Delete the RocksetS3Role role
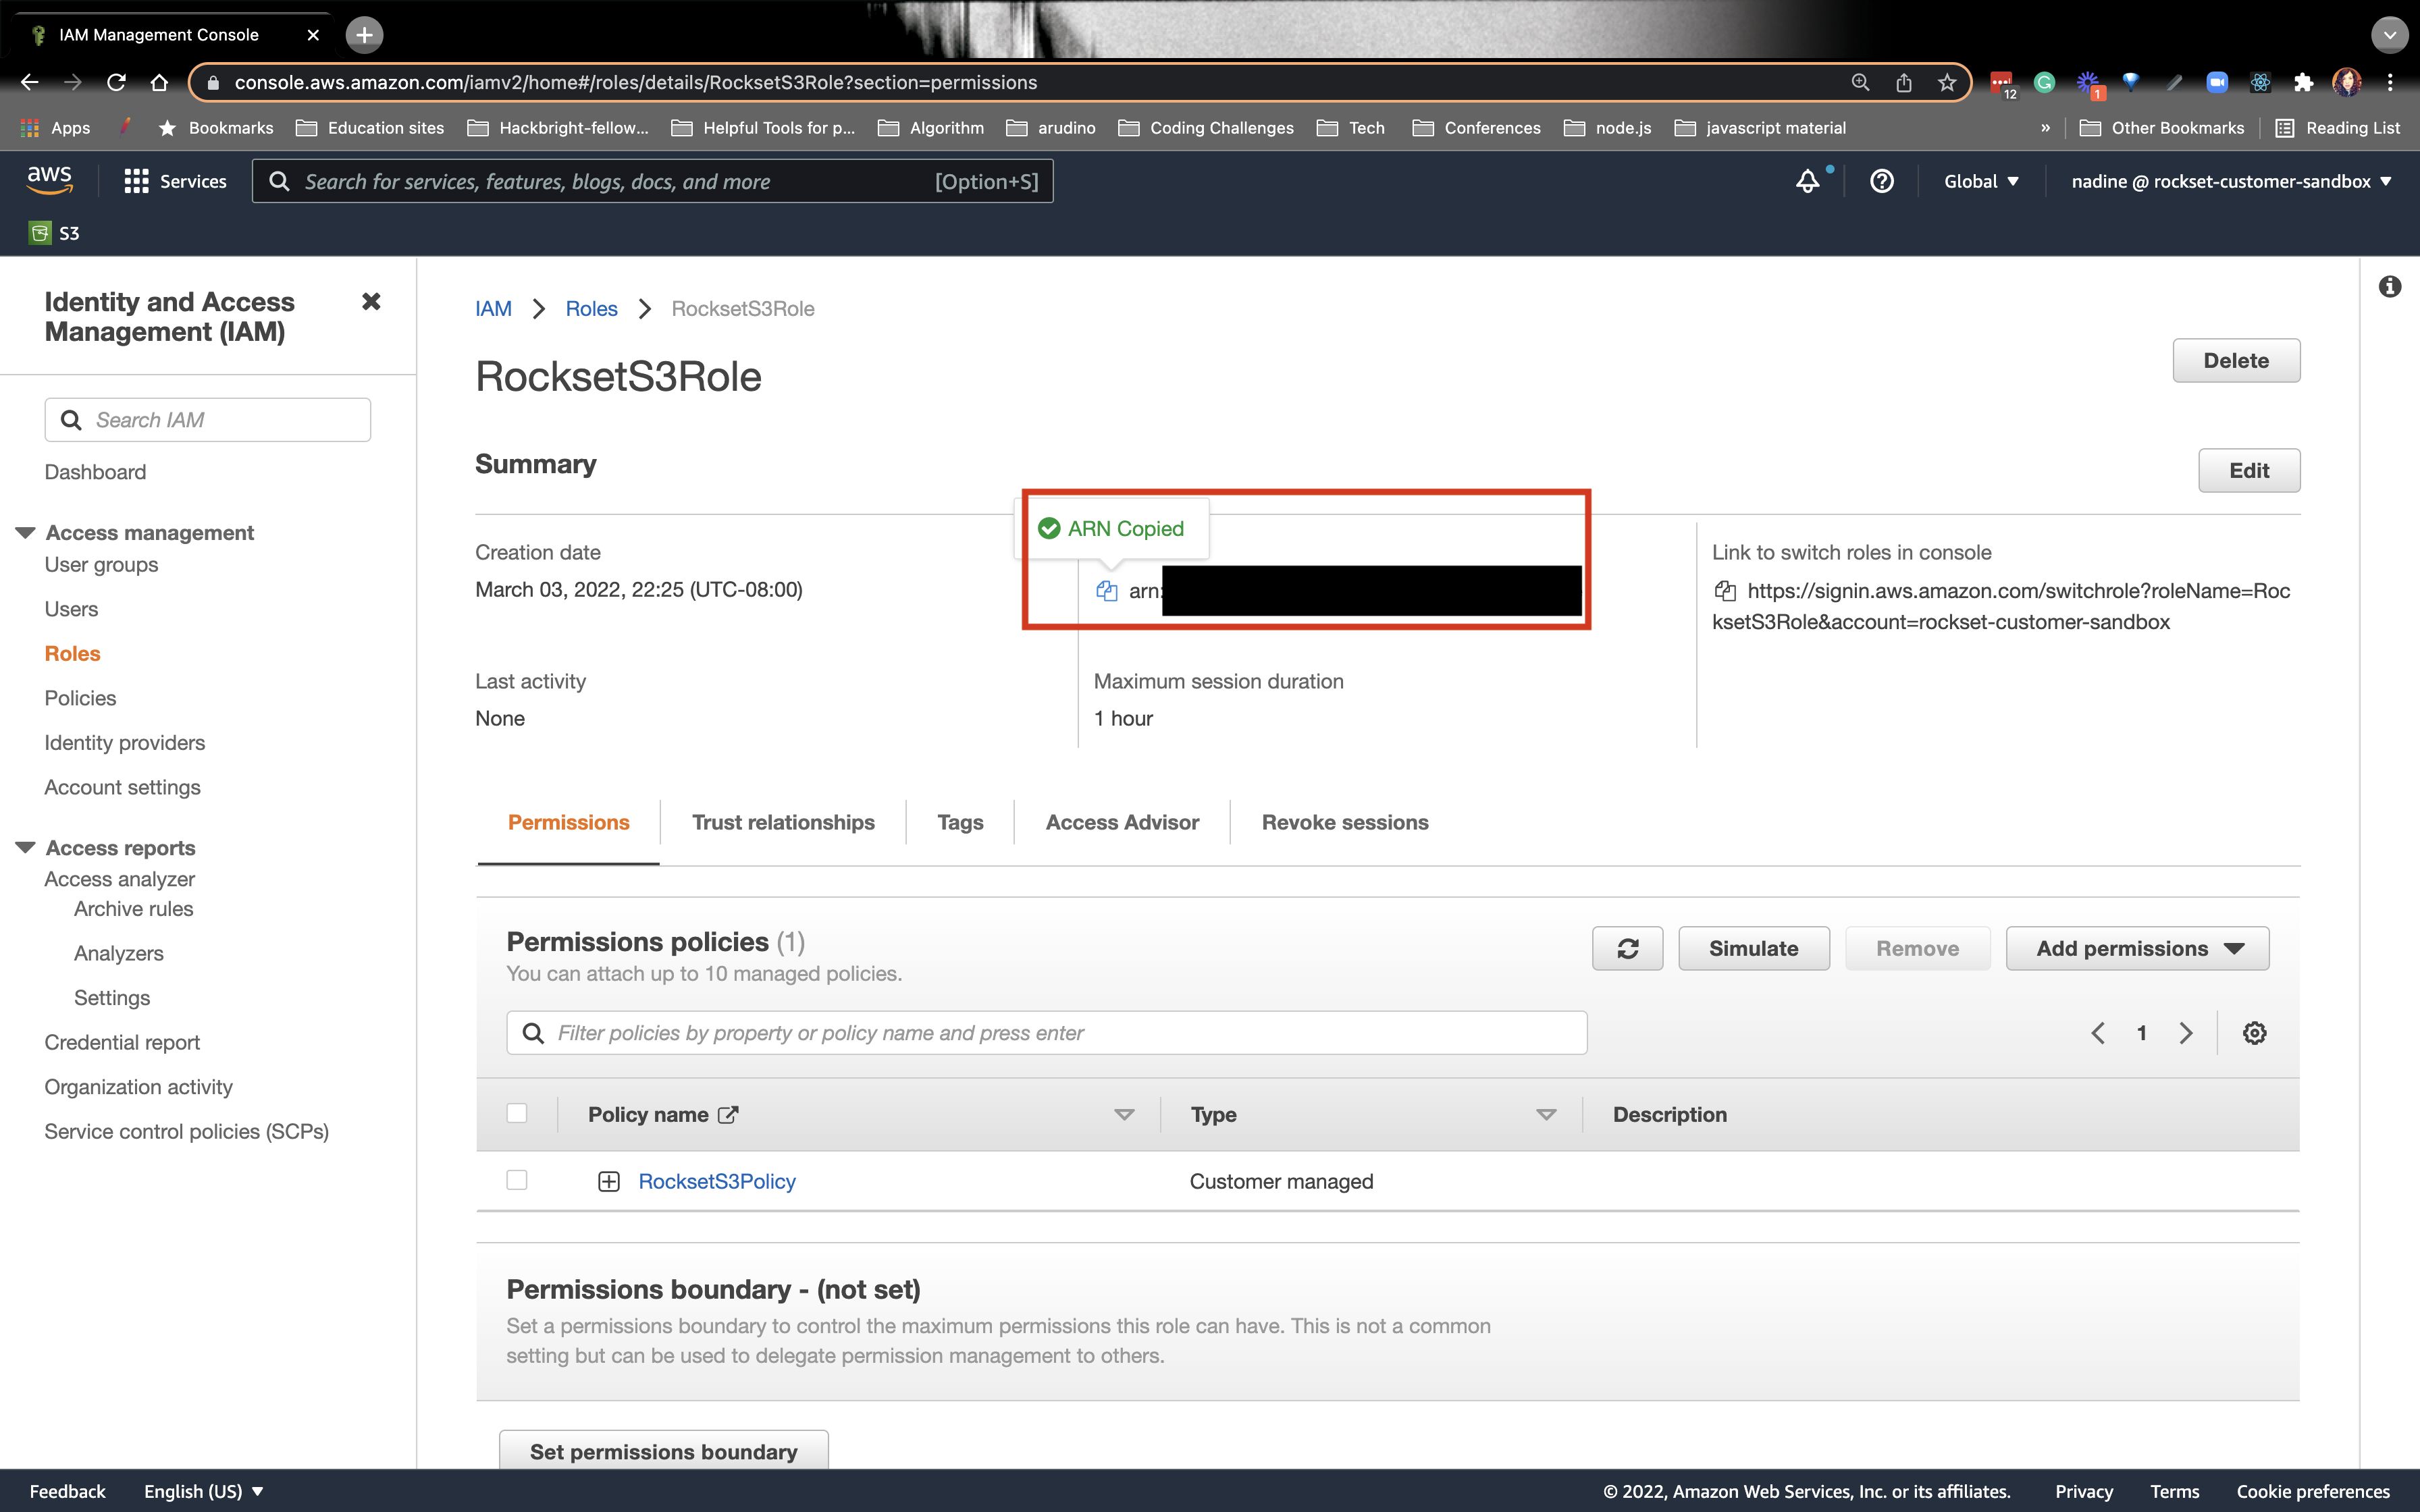The width and height of the screenshot is (2420, 1512). coord(2236,360)
